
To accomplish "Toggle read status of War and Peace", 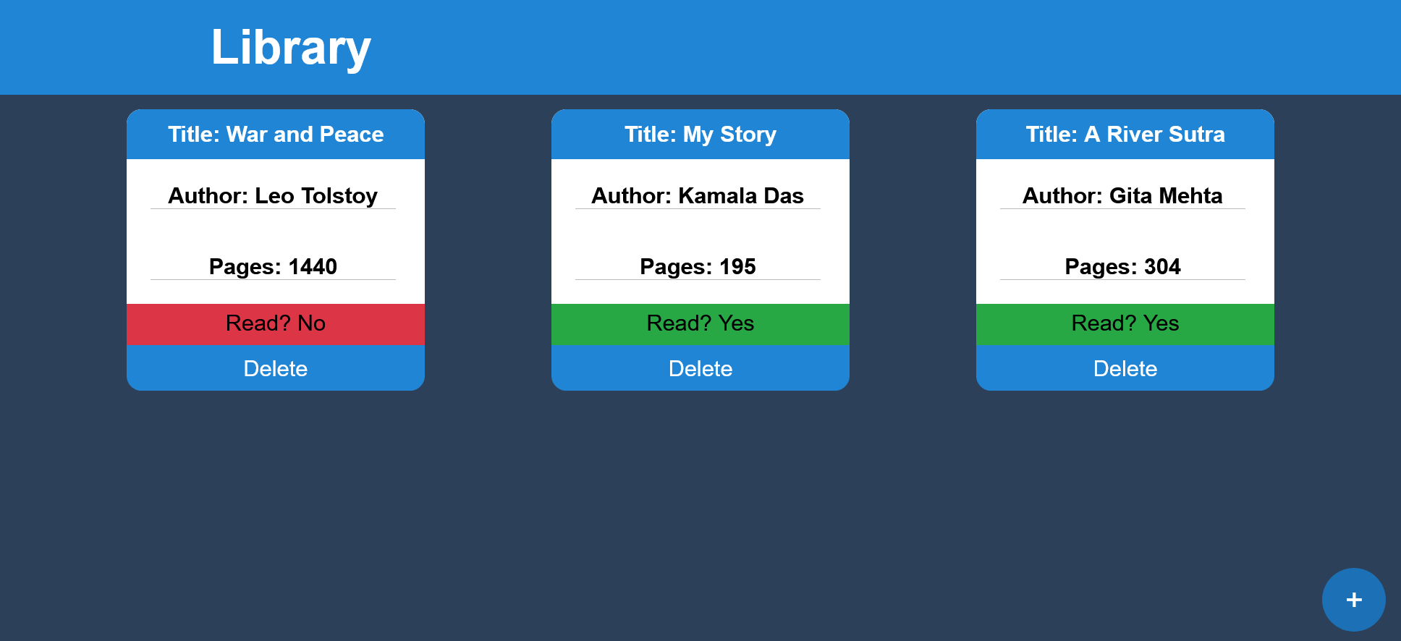I will (276, 324).
